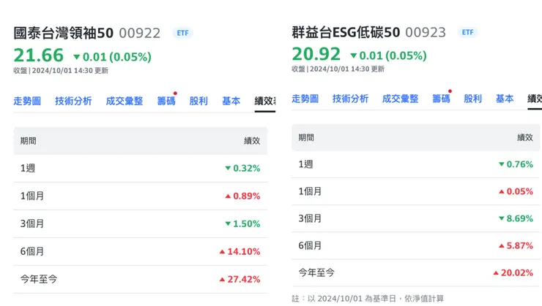This screenshot has height=306, width=542.
Task: Click 期間 header in 00922 table
Action: pos(29,141)
